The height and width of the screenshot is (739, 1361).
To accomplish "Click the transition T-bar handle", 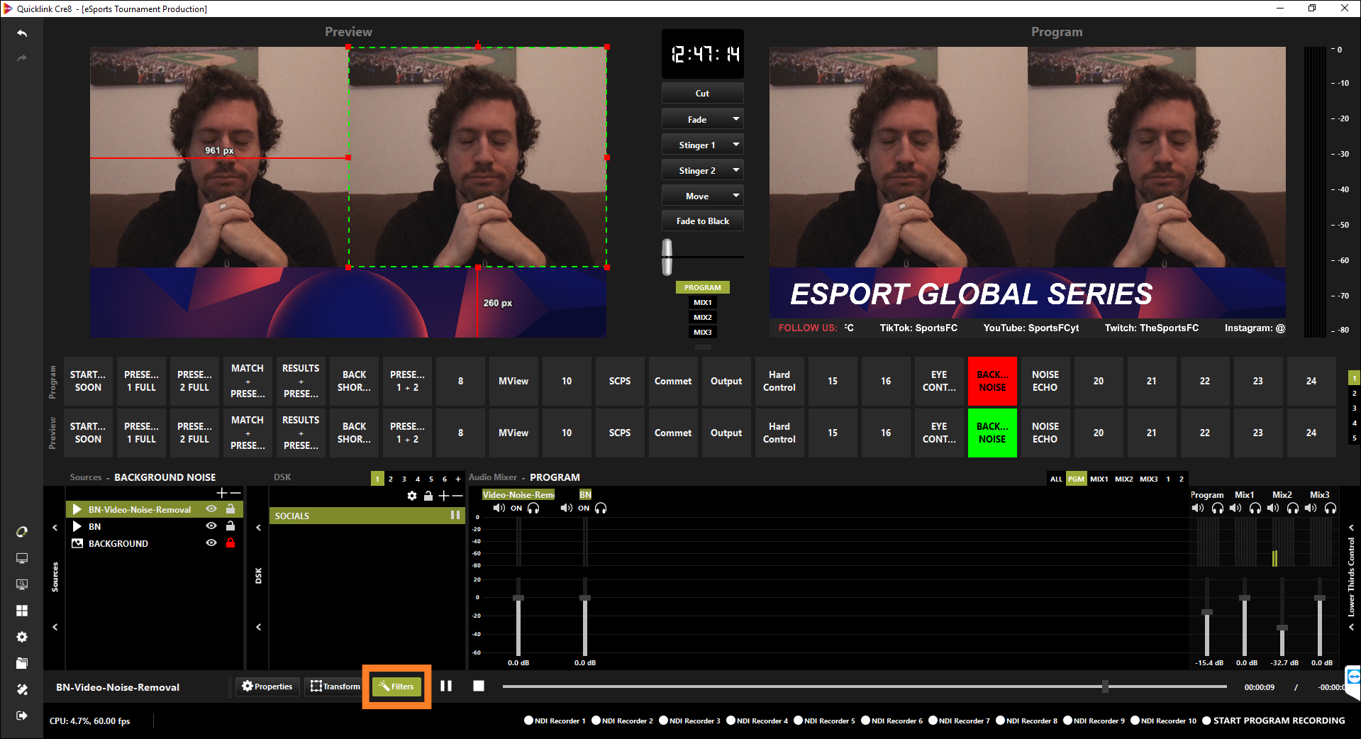I will (667, 257).
